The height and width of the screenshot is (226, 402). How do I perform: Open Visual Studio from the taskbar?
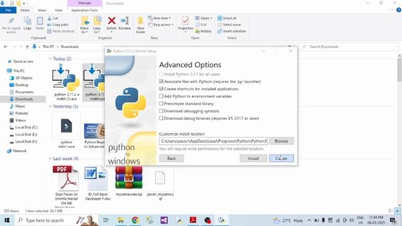point(164,220)
